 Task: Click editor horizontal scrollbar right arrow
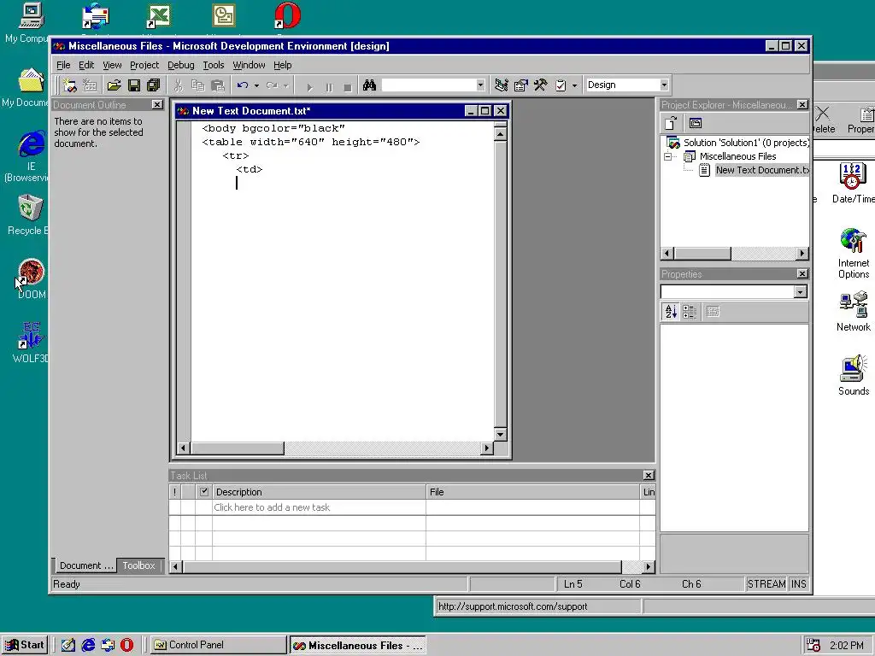pos(486,448)
